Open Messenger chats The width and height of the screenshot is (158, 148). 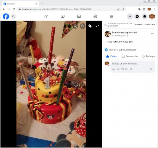click(137, 16)
